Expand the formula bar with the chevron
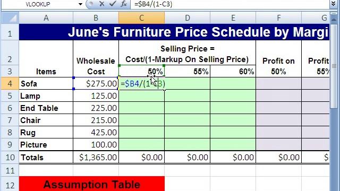The height and width of the screenshot is (191, 340). click(334, 4)
